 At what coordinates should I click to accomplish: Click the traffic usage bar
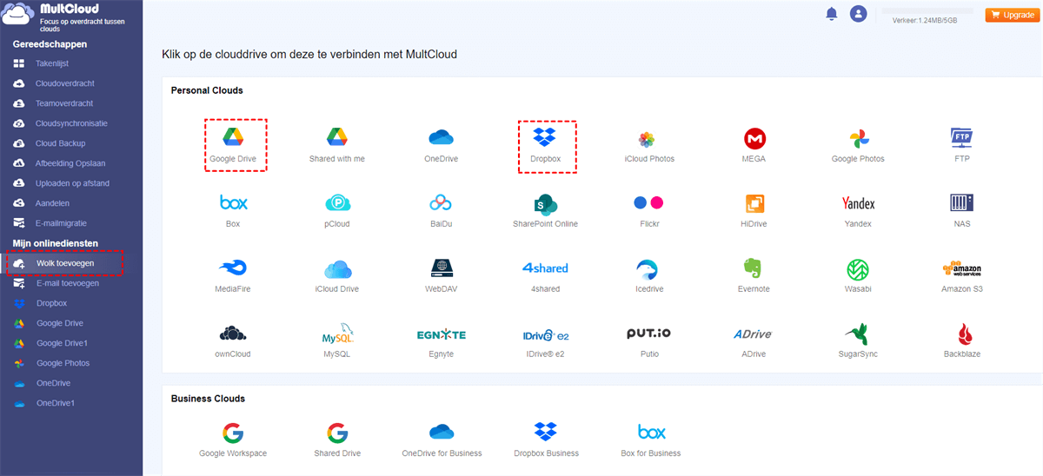pos(927,10)
